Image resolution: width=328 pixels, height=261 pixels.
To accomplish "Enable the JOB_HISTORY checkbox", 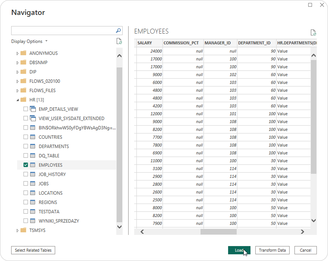I will pos(26,174).
